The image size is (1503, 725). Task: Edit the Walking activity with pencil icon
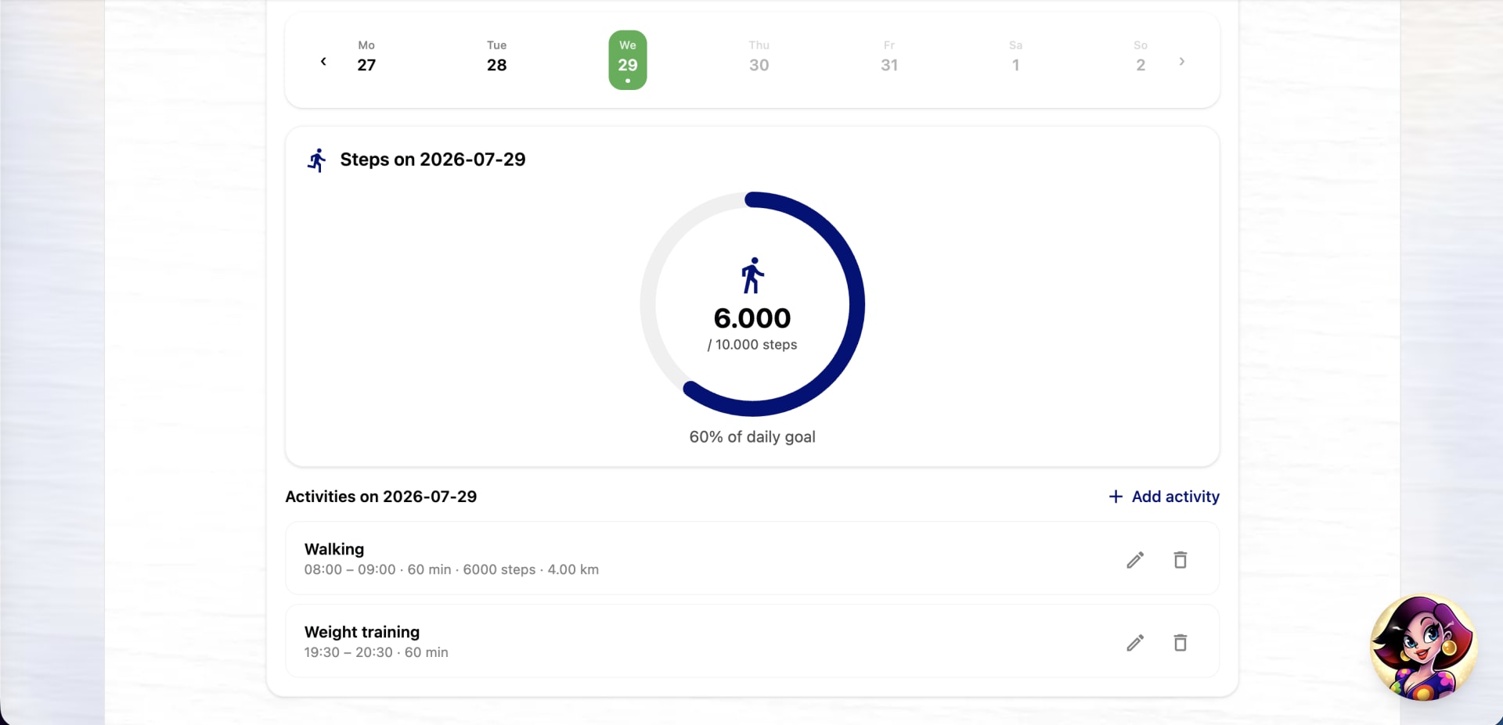[1135, 560]
